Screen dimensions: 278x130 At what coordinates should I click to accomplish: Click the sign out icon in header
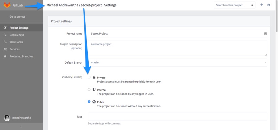tap(269, 5)
